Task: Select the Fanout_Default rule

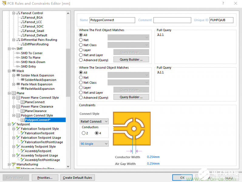Action: pos(36,35)
